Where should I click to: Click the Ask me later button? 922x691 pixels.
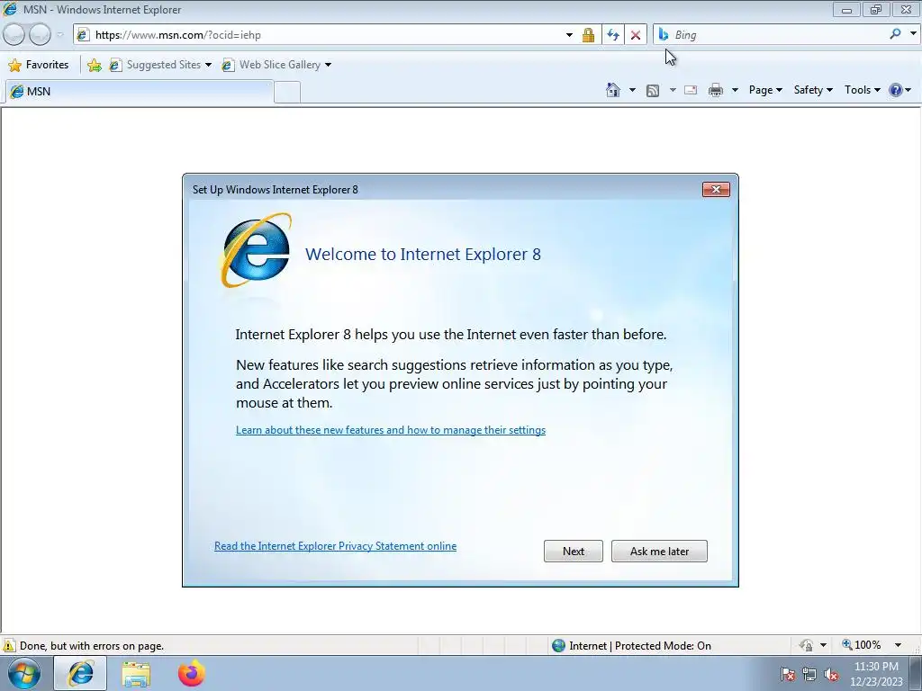[x=659, y=552]
